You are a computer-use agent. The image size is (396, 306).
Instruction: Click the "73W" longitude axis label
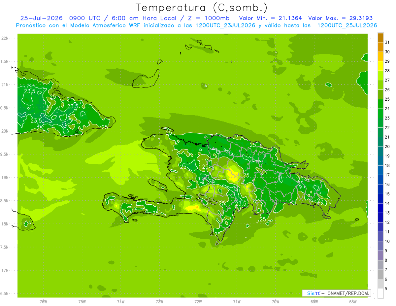tap(159, 302)
